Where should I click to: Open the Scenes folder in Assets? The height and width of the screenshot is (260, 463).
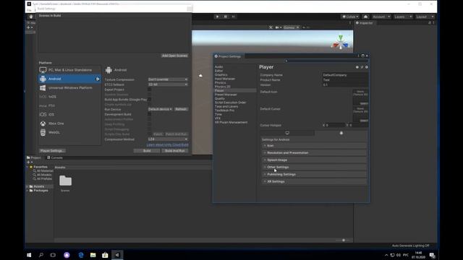coord(65,183)
